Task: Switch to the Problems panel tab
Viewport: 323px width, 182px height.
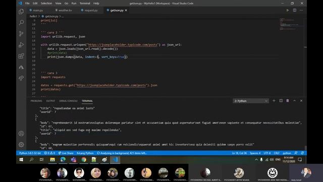Action: pos(36,101)
